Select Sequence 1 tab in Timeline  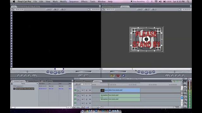tap(98, 81)
